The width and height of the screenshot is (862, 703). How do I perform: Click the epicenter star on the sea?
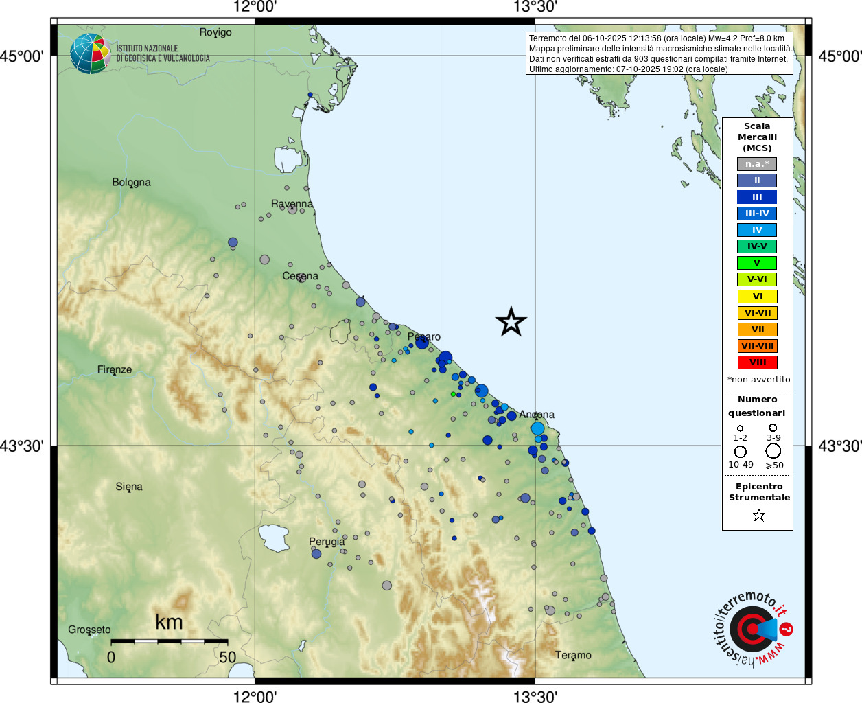tap(511, 322)
